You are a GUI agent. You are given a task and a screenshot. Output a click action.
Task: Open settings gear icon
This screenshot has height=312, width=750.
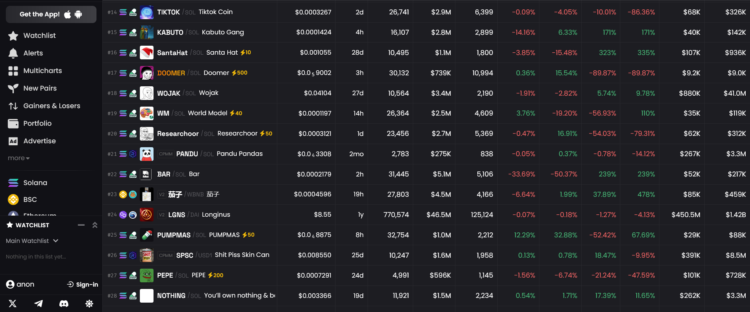(x=89, y=303)
